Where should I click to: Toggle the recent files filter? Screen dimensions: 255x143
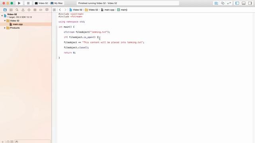pos(8,142)
